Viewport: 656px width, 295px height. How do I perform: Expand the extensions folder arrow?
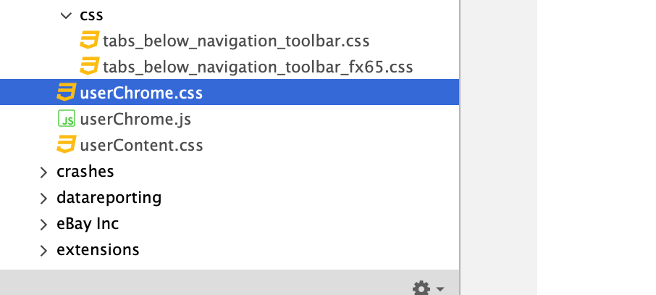[43, 250]
